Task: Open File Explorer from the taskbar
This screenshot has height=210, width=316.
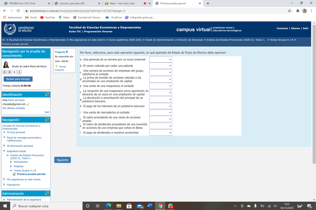Action: 119,206
